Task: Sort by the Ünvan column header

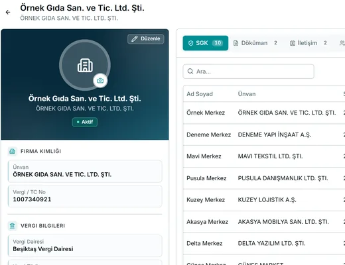Action: pos(247,94)
